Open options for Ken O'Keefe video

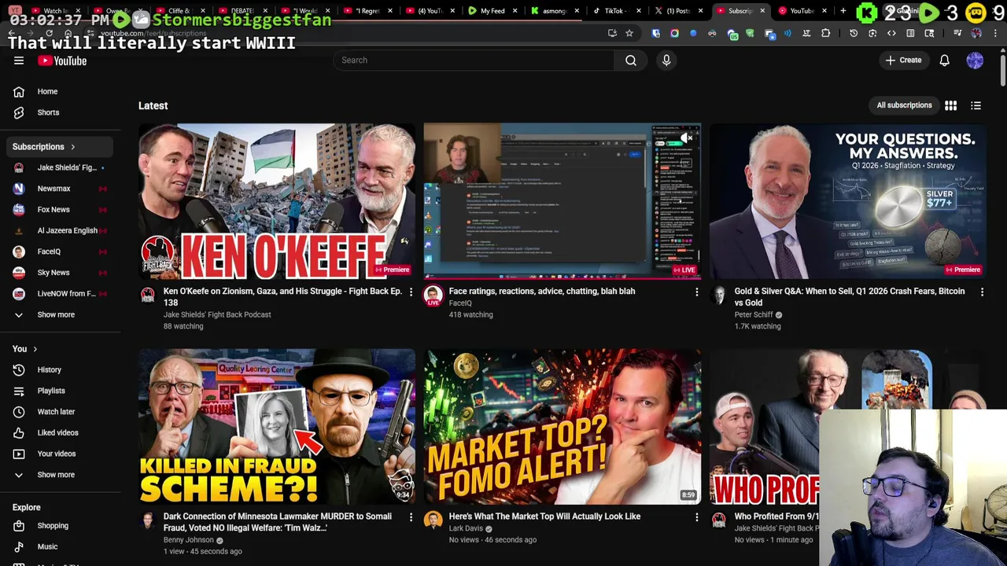(x=411, y=292)
